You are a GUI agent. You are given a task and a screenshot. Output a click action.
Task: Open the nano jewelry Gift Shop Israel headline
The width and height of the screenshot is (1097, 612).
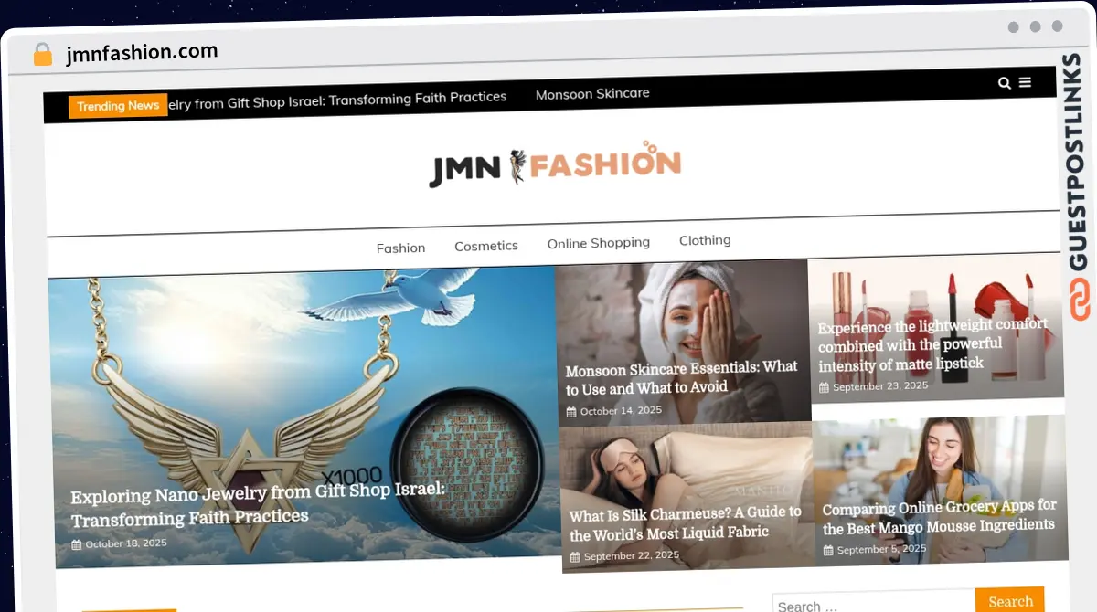258,507
